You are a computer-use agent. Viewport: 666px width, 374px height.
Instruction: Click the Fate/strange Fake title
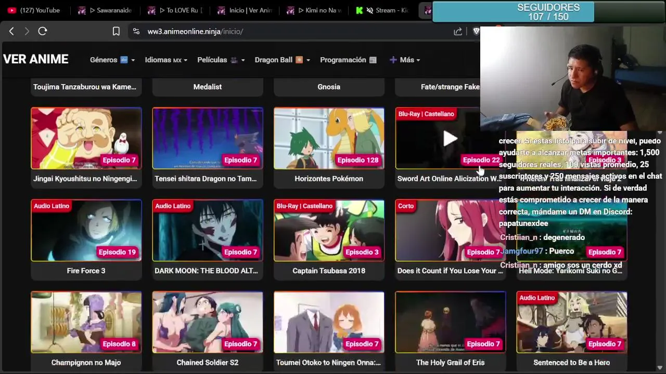[450, 87]
